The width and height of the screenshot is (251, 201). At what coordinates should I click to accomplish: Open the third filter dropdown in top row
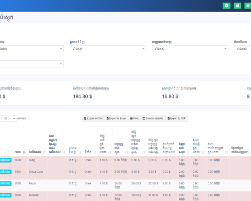coord(190,49)
